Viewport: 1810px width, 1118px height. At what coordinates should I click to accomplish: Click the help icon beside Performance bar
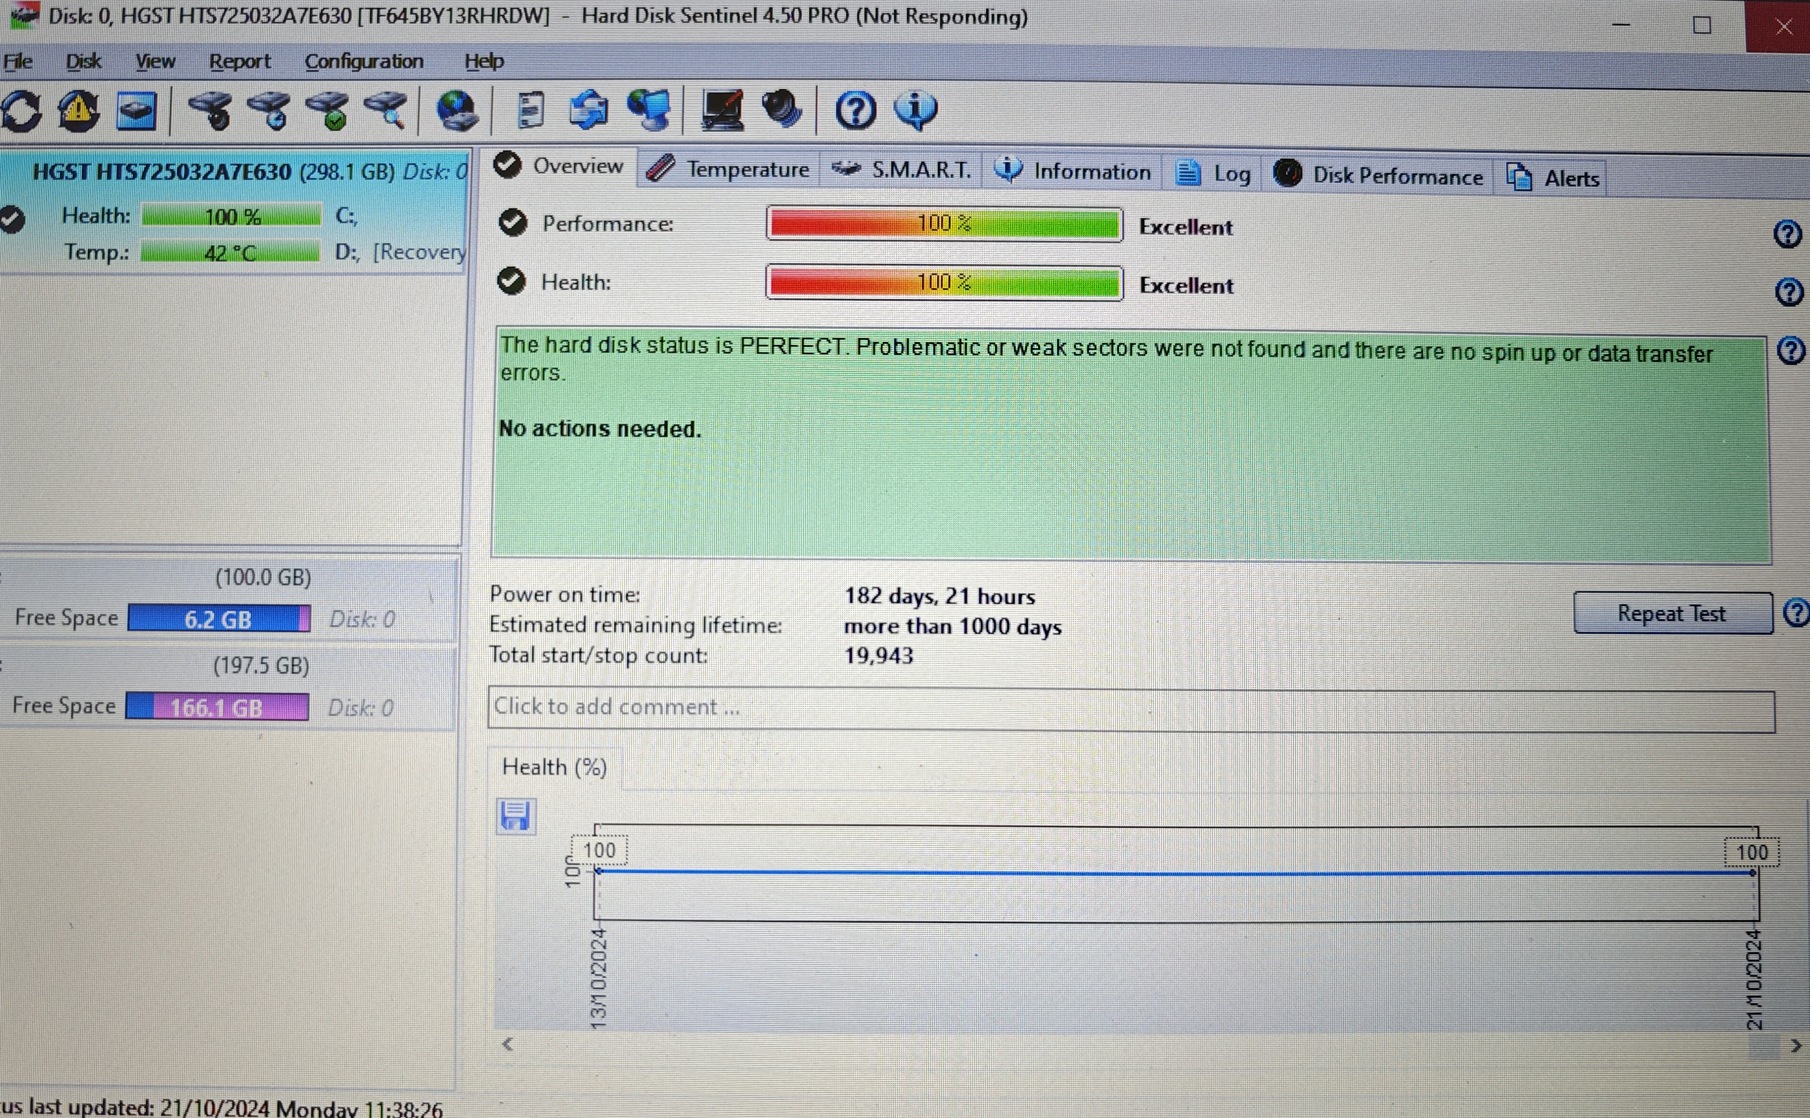tap(1788, 235)
